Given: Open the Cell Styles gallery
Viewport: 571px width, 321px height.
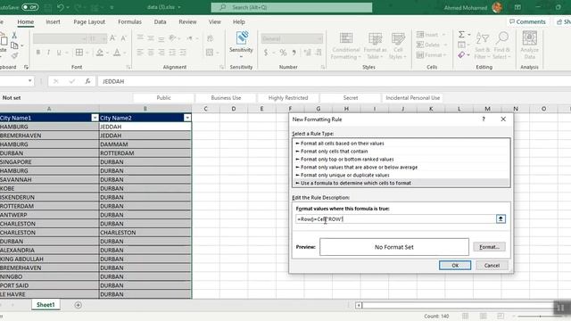Looking at the screenshot, I should [x=398, y=45].
